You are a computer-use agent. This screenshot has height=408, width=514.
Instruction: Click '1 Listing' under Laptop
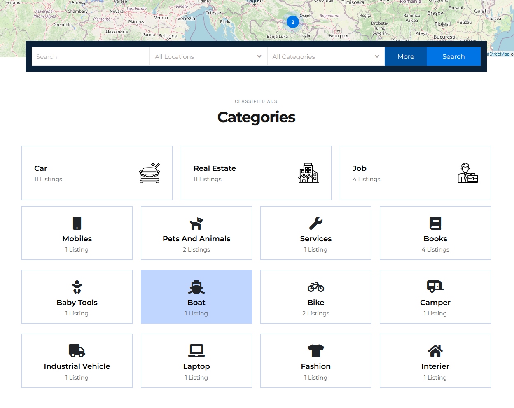[196, 378]
